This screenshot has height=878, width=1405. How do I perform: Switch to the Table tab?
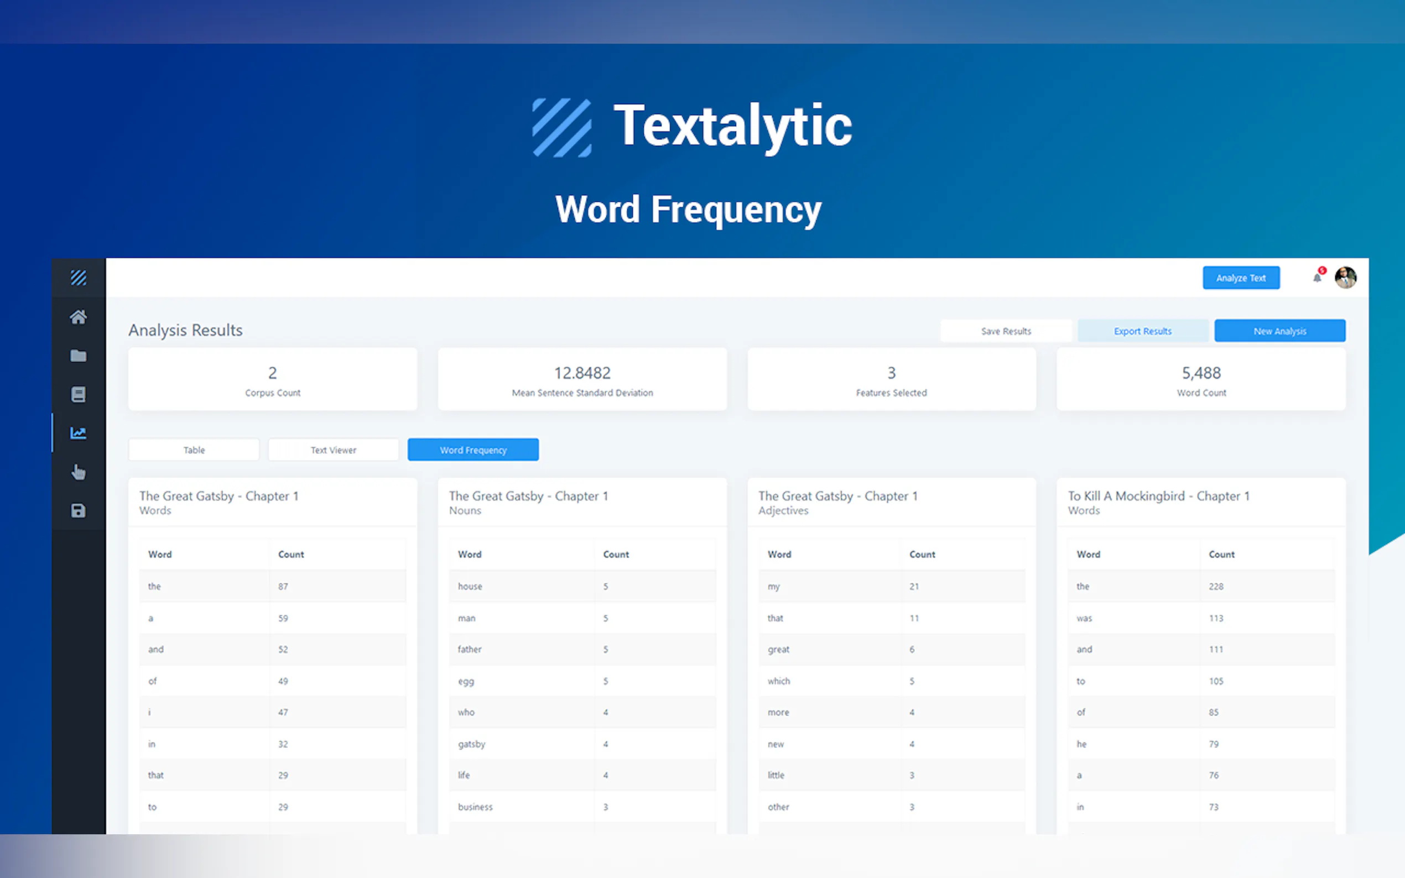point(194,450)
